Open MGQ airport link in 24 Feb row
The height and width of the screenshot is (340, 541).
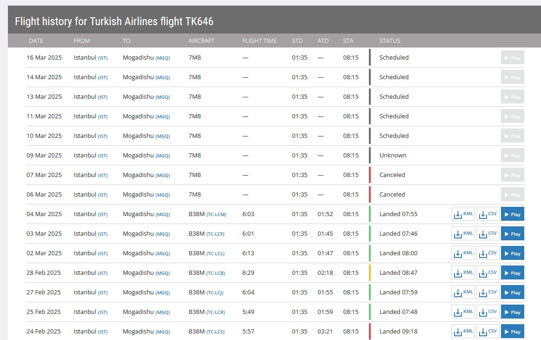click(x=162, y=332)
